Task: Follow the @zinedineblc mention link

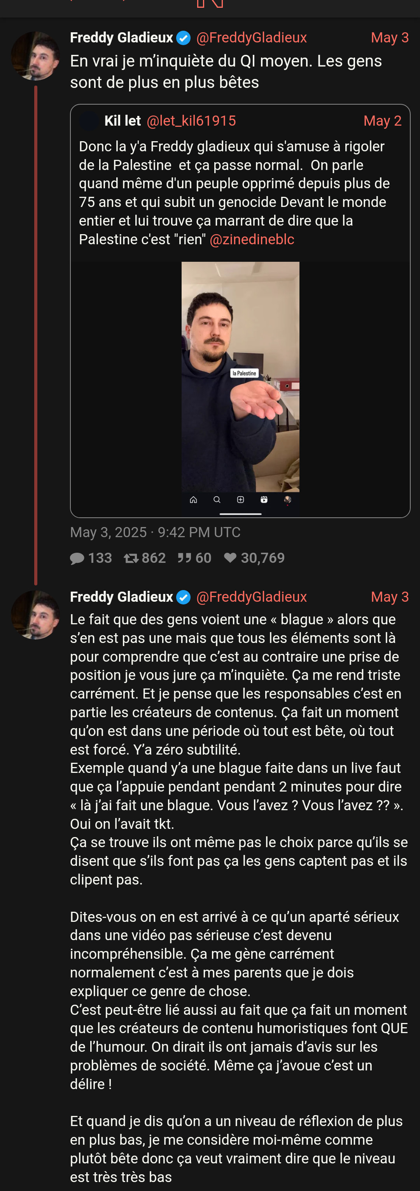Action: [252, 240]
